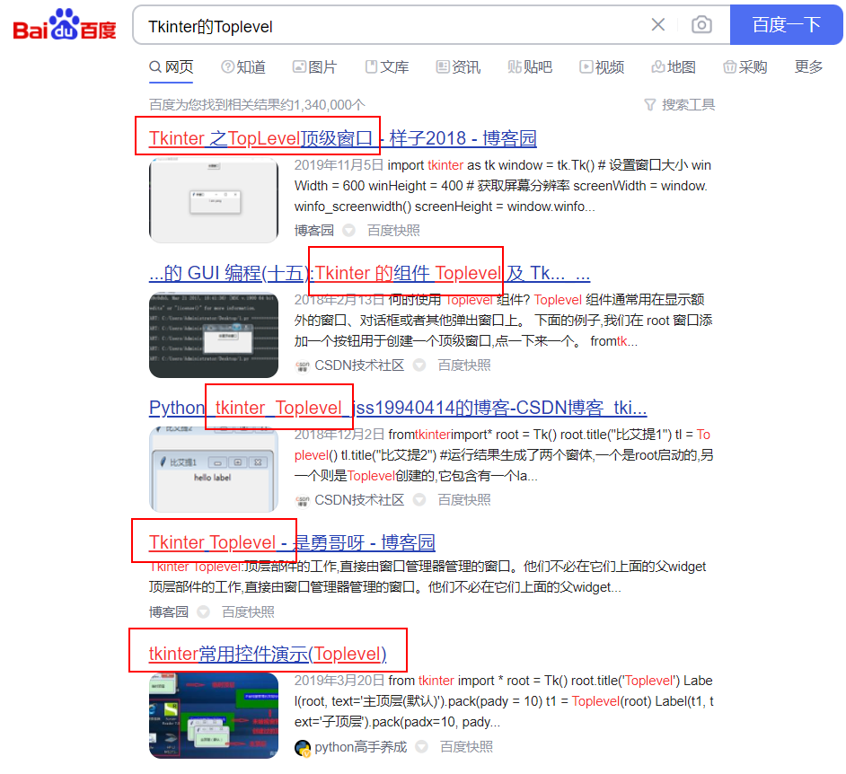Open the 采购 tab
This screenshot has width=846, height=774.
point(745,66)
